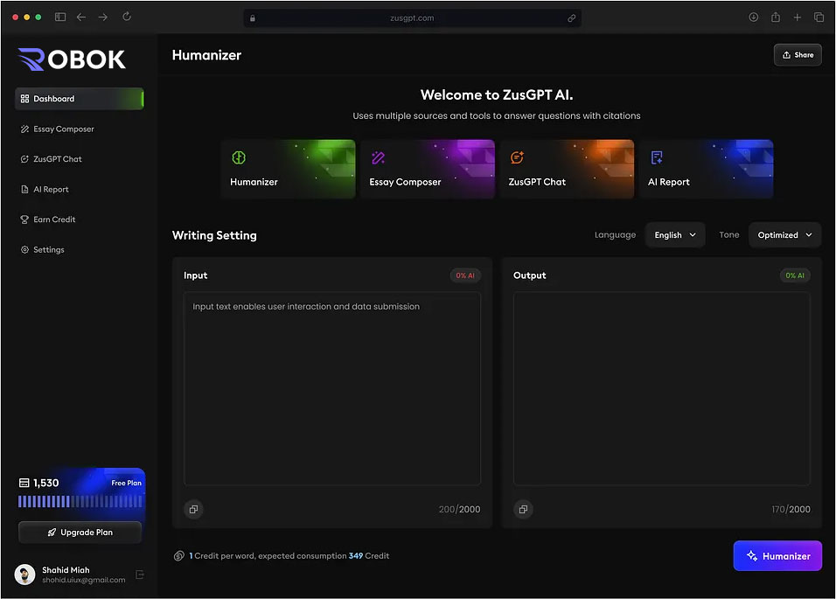Open the Essay Composer feature card

[427, 169]
